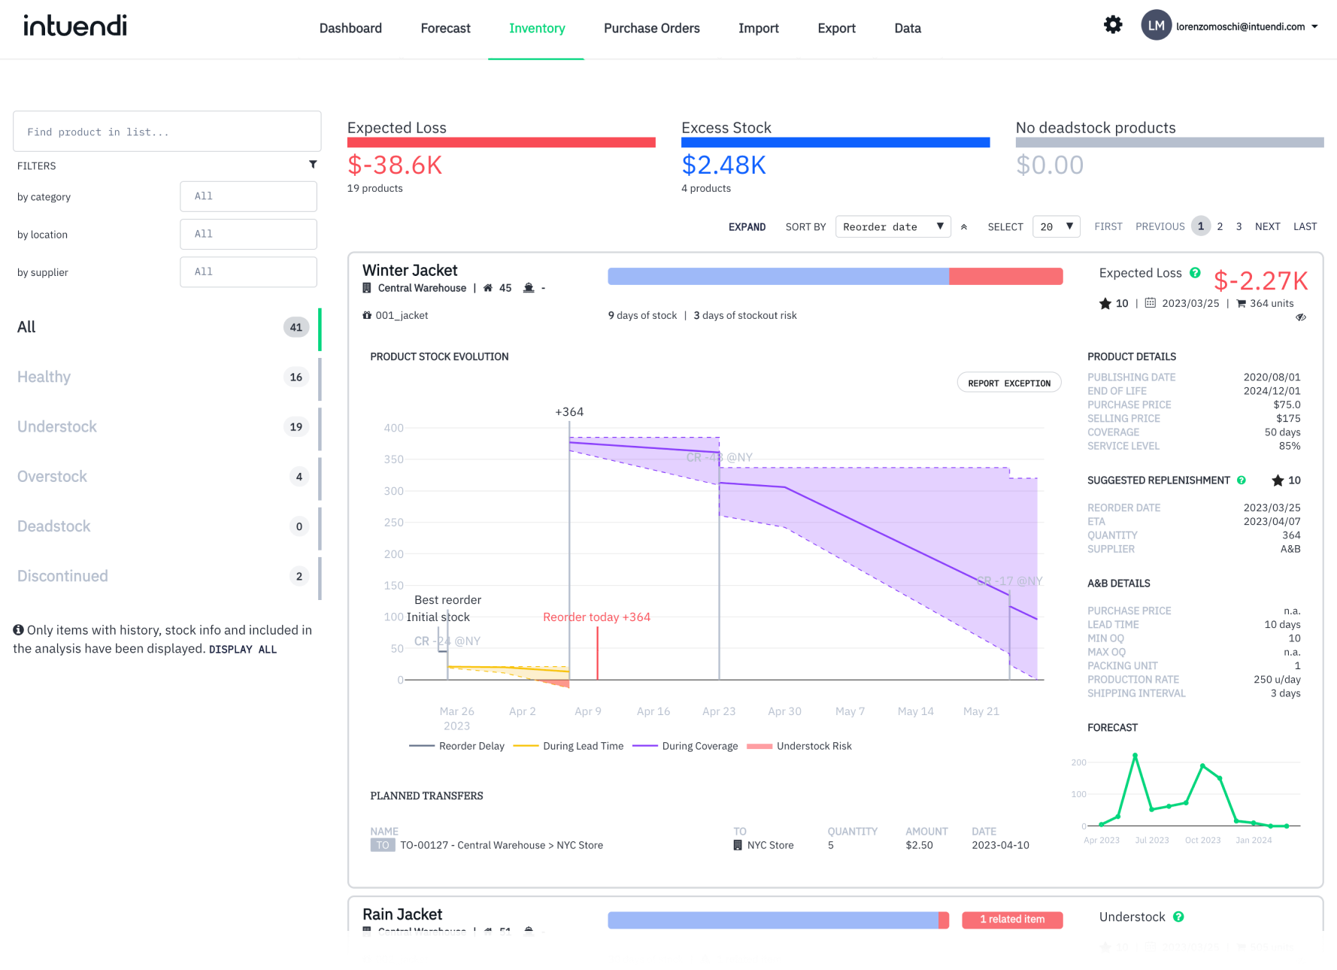Toggle sort order ascending arrow
Image resolution: width=1337 pixels, height=970 pixels.
[964, 226]
